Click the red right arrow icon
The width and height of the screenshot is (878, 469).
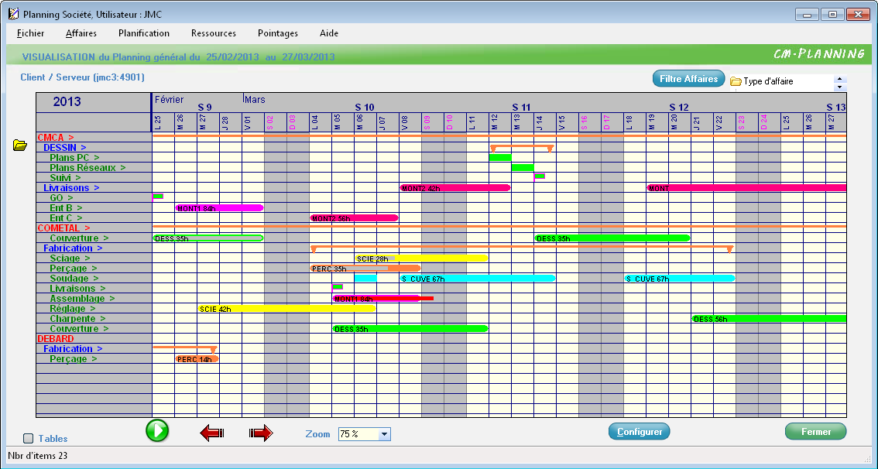coord(261,433)
